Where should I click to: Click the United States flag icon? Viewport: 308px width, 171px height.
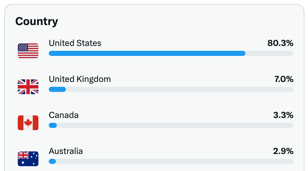point(28,51)
